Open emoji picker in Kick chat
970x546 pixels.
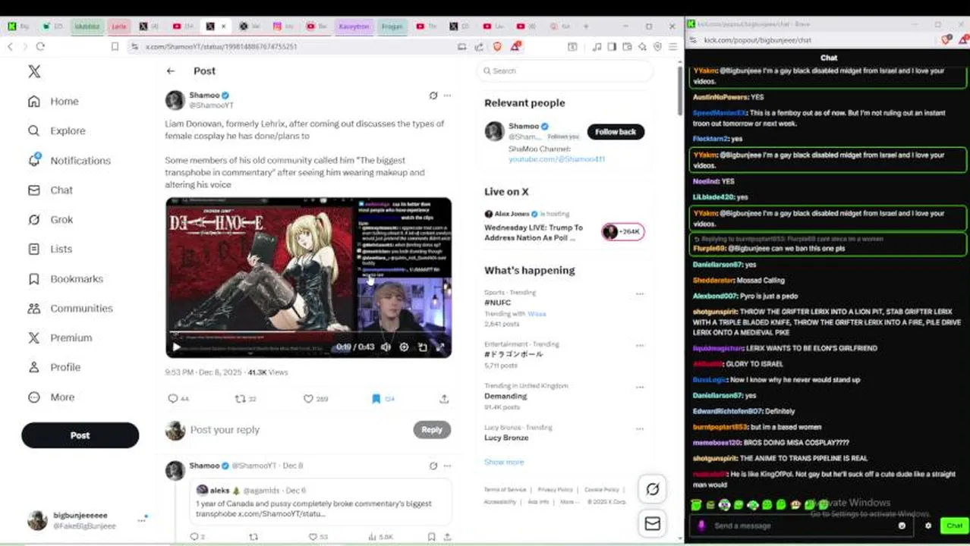coord(902,526)
